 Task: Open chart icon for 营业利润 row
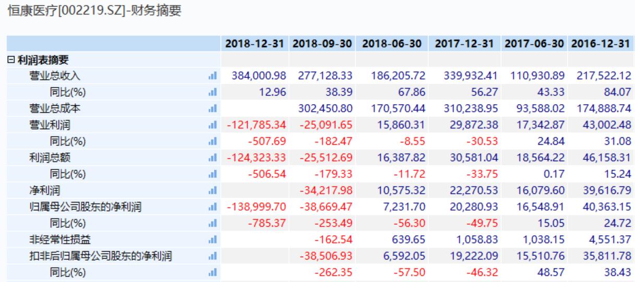[212, 126]
